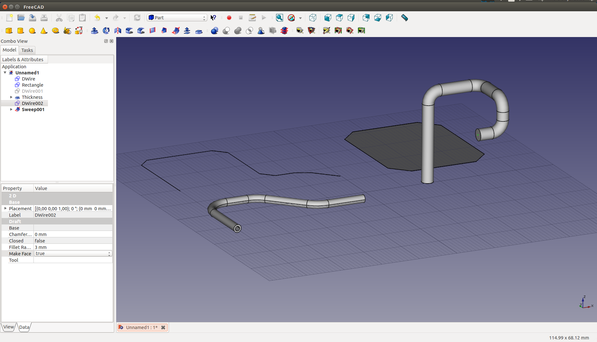This screenshot has width=597, height=342.
Task: Start macro recording with red dot
Action: [229, 18]
